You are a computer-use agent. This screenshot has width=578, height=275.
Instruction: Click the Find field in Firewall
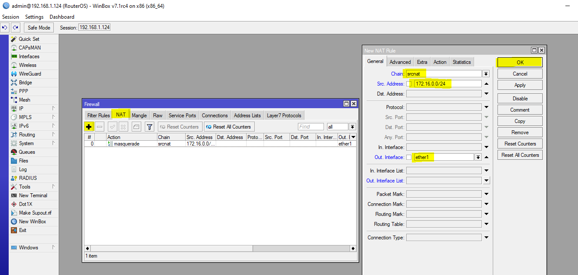tap(311, 127)
